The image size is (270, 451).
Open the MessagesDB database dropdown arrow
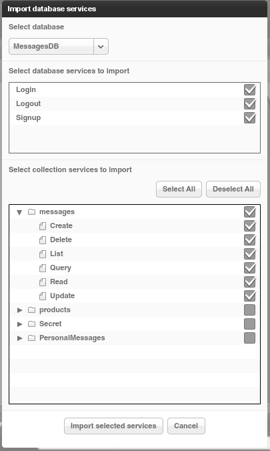(101, 46)
